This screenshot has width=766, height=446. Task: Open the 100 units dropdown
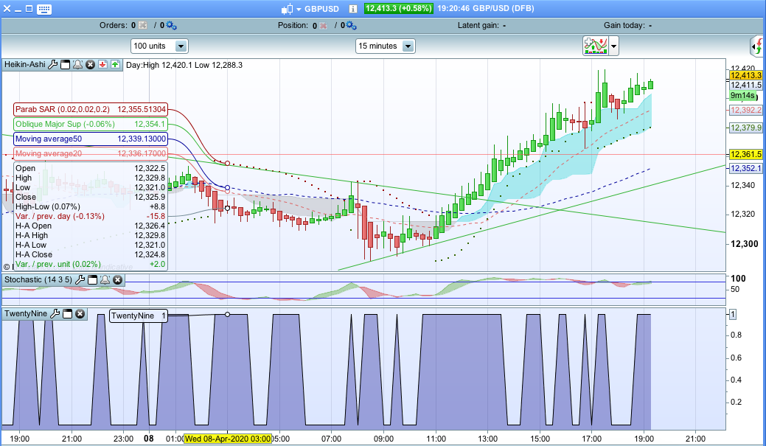pyautogui.click(x=160, y=46)
